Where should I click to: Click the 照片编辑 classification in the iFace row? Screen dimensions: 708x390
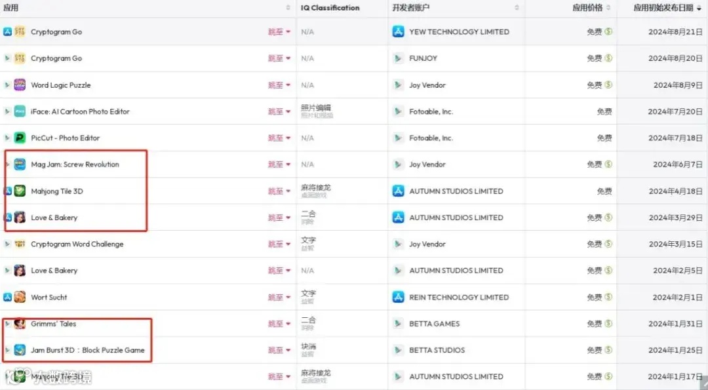click(315, 108)
